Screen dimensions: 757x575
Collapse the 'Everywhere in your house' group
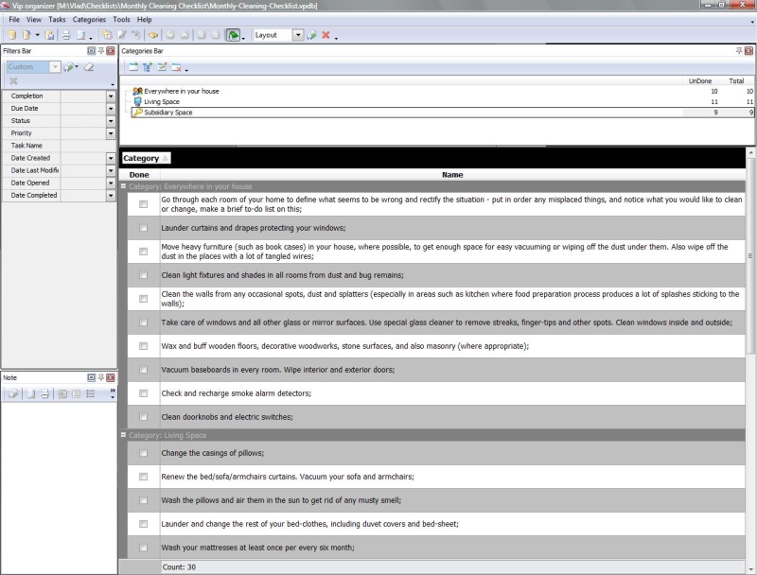point(124,186)
